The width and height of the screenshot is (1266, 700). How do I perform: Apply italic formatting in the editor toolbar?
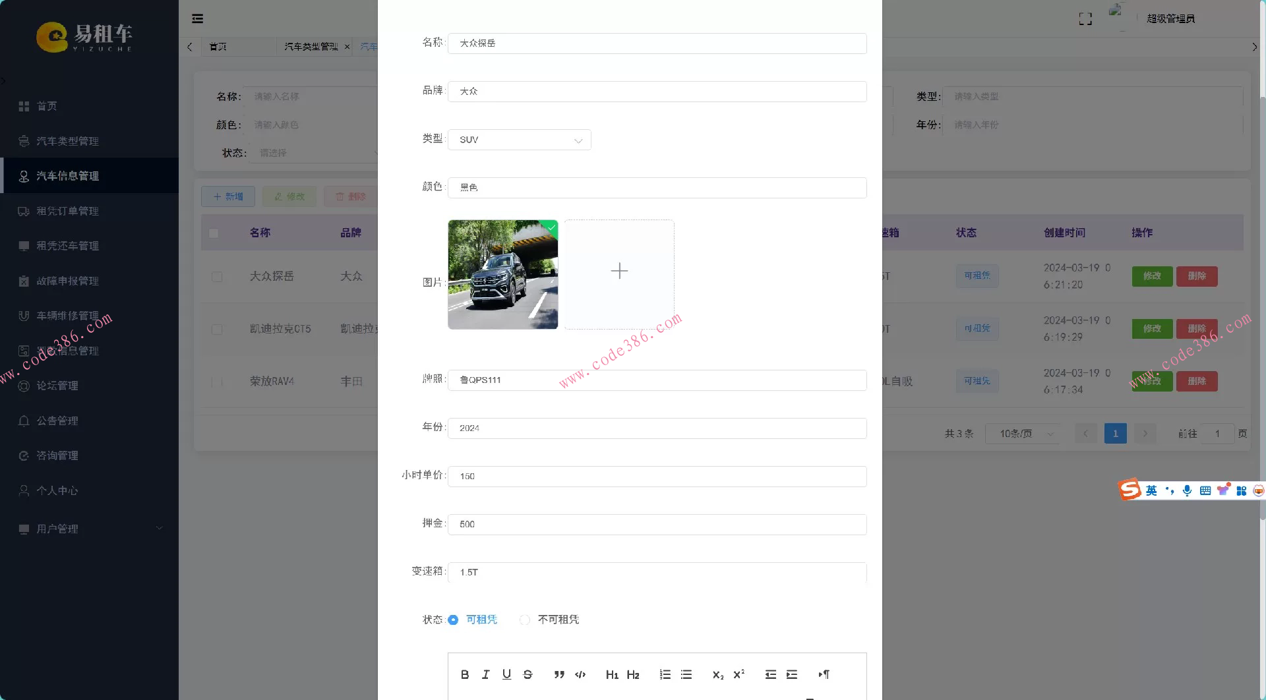486,674
